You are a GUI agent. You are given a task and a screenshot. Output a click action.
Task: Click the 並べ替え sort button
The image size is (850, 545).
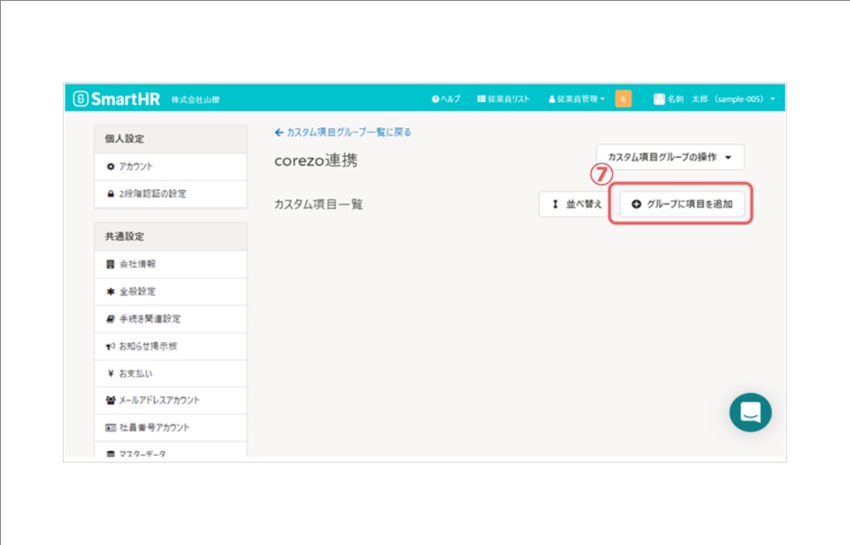(576, 204)
